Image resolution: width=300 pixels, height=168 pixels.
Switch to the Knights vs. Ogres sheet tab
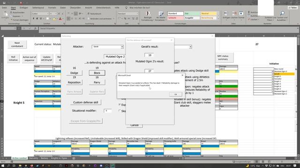tap(59, 158)
